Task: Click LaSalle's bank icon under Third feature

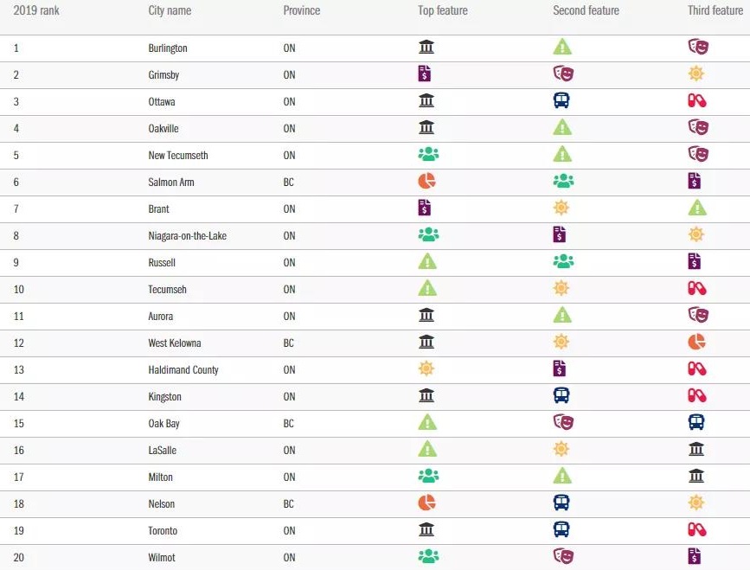Action: click(696, 450)
